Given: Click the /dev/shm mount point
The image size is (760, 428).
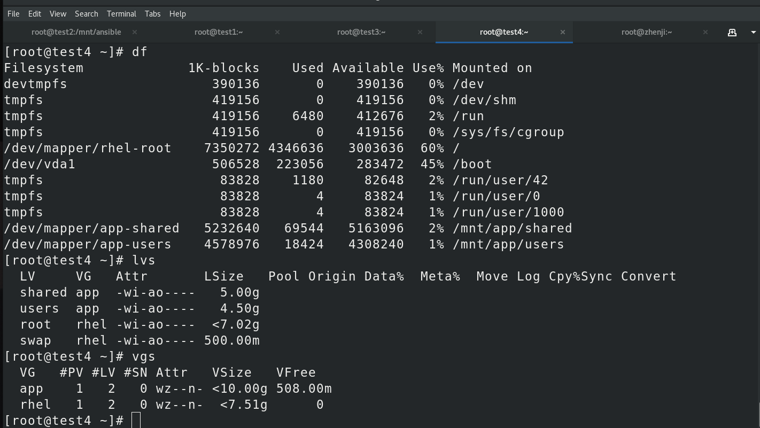Looking at the screenshot, I should click(484, 100).
